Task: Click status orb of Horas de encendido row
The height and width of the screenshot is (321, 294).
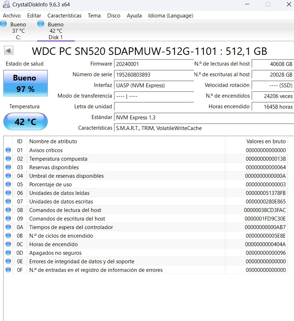Action: pyautogui.click(x=8, y=244)
